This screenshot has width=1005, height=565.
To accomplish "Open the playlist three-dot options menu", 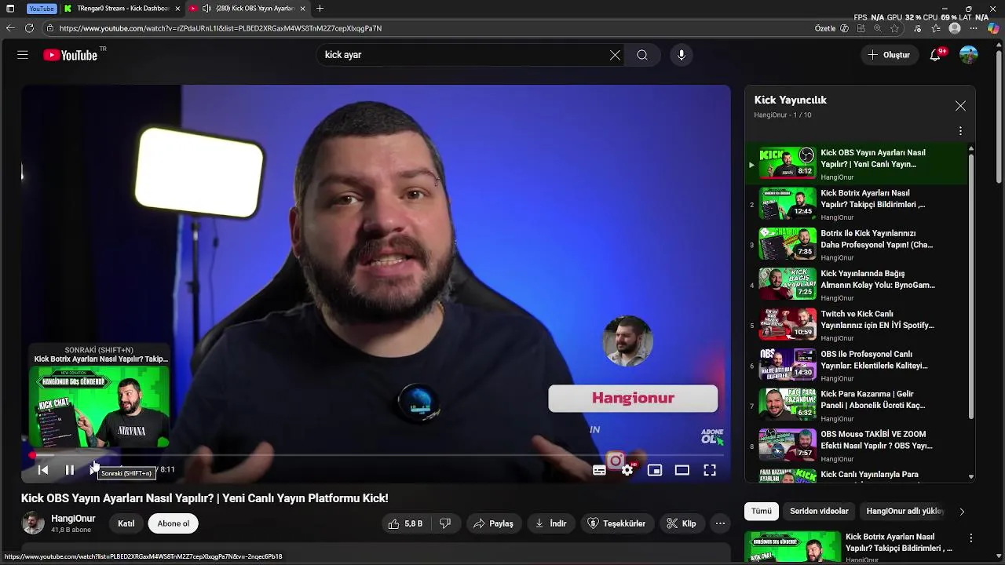I will pos(960,131).
